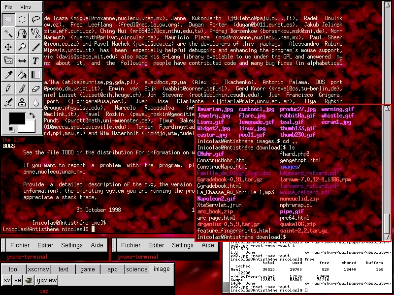The width and height of the screenshot is (394, 295).
Task: Switch to the game tab in xap
Action: pos(88,269)
